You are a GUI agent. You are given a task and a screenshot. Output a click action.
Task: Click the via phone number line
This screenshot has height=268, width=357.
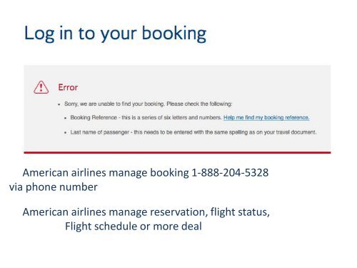click(x=54, y=187)
